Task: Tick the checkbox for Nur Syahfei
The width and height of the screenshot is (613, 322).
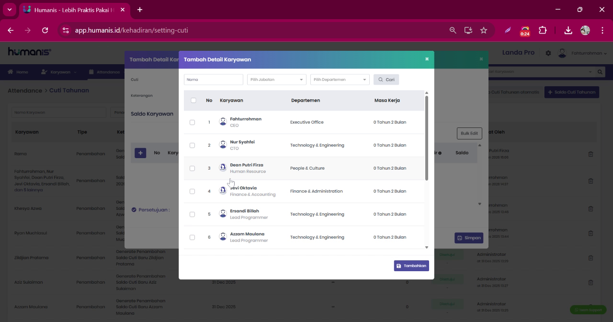Action: point(192,145)
